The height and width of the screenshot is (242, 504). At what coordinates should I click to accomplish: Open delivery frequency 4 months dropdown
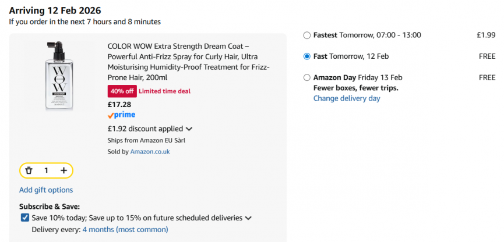(125, 229)
